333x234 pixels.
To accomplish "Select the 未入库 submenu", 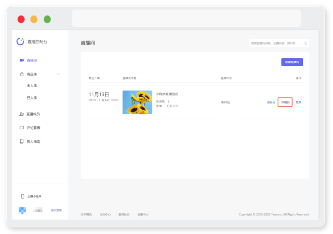I will [32, 85].
